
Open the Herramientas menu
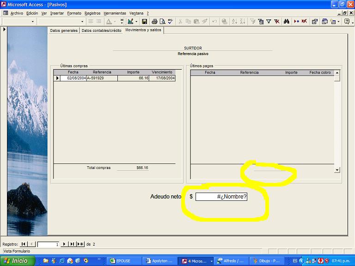point(115,13)
